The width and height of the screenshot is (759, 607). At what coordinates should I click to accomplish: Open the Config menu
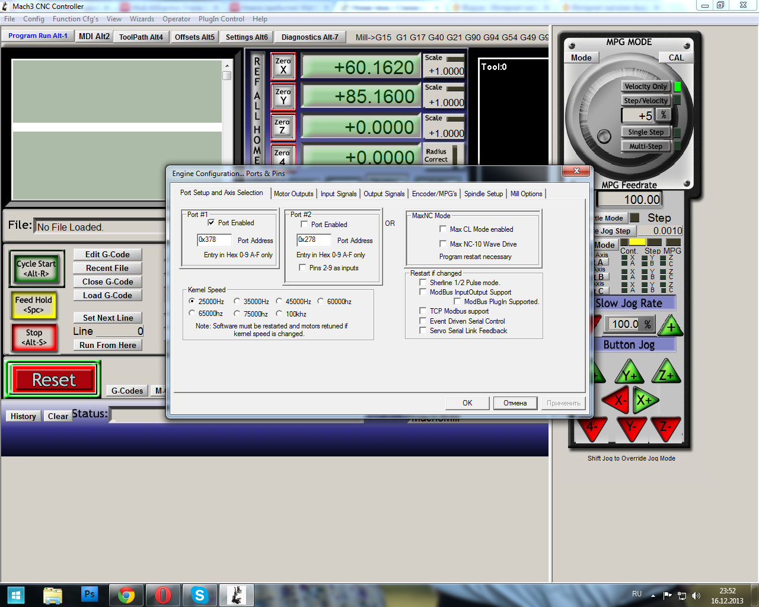point(34,19)
